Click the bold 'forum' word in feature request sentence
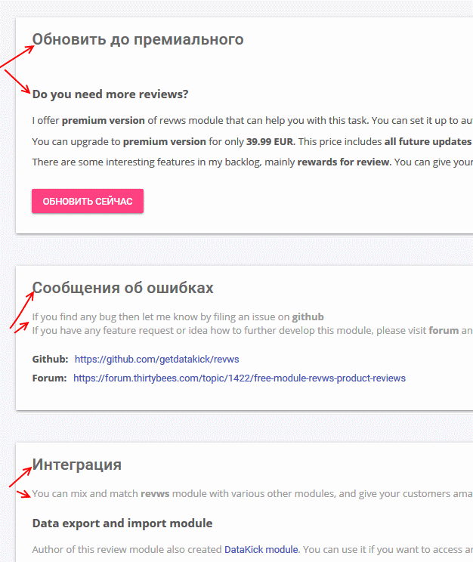This screenshot has height=562, width=473. coord(443,330)
